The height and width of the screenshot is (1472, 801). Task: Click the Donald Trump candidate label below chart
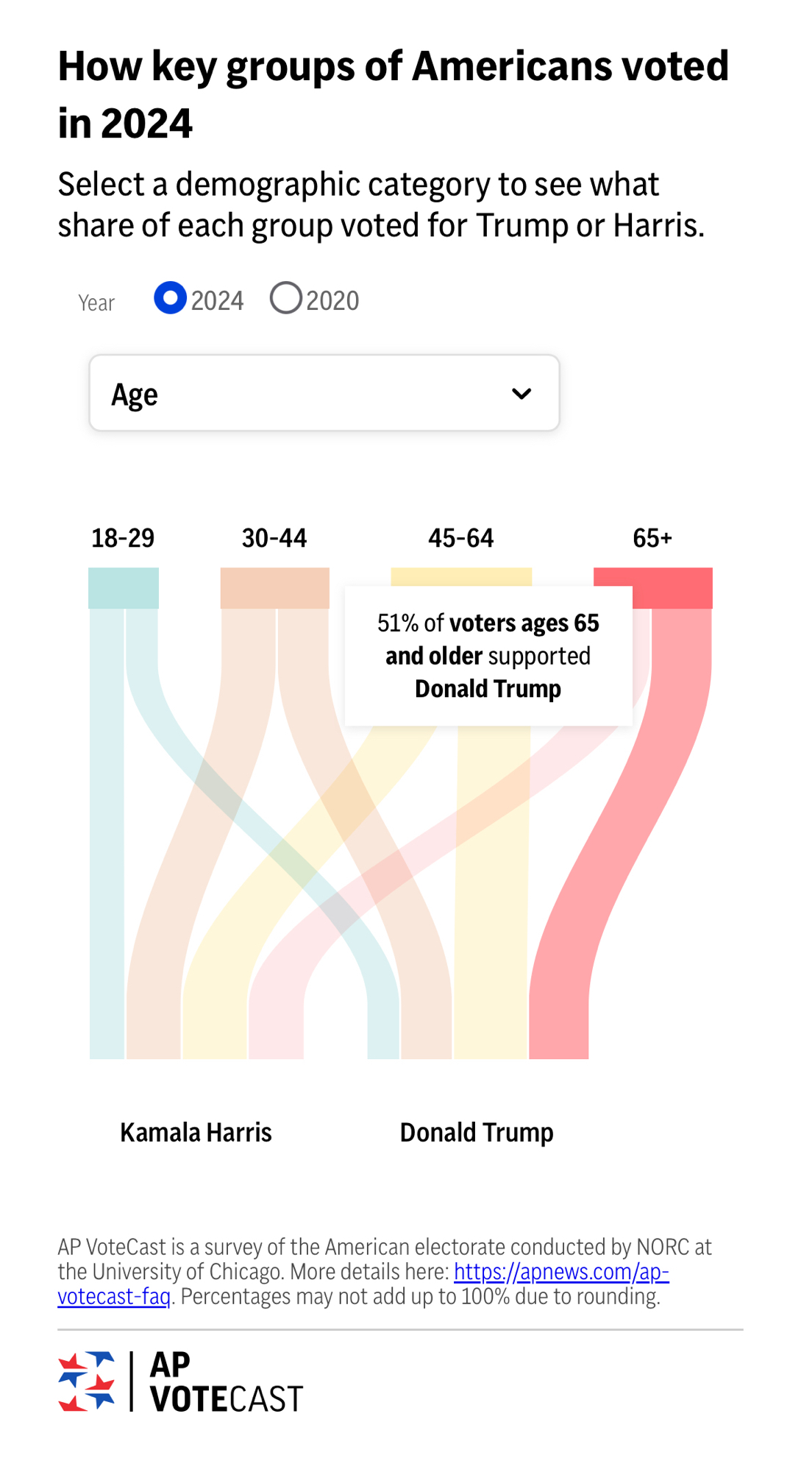tap(477, 1132)
